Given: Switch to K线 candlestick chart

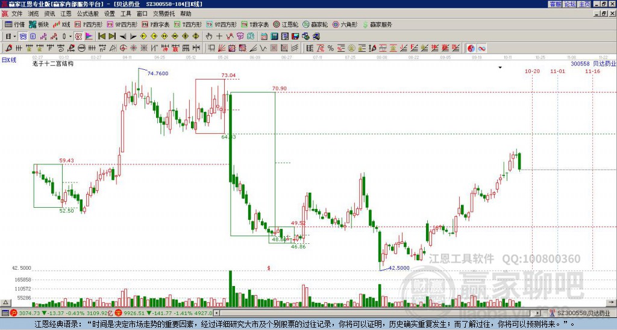Looking at the screenshot, I should (61, 24).
